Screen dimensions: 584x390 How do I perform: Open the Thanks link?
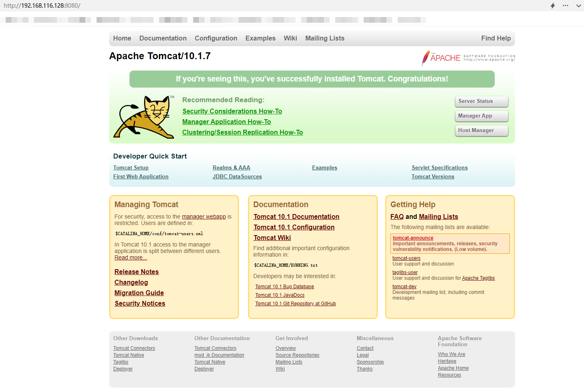(x=364, y=369)
